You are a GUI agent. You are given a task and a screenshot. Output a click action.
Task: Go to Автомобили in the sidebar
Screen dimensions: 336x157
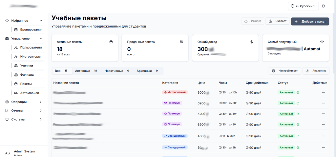point(30,93)
